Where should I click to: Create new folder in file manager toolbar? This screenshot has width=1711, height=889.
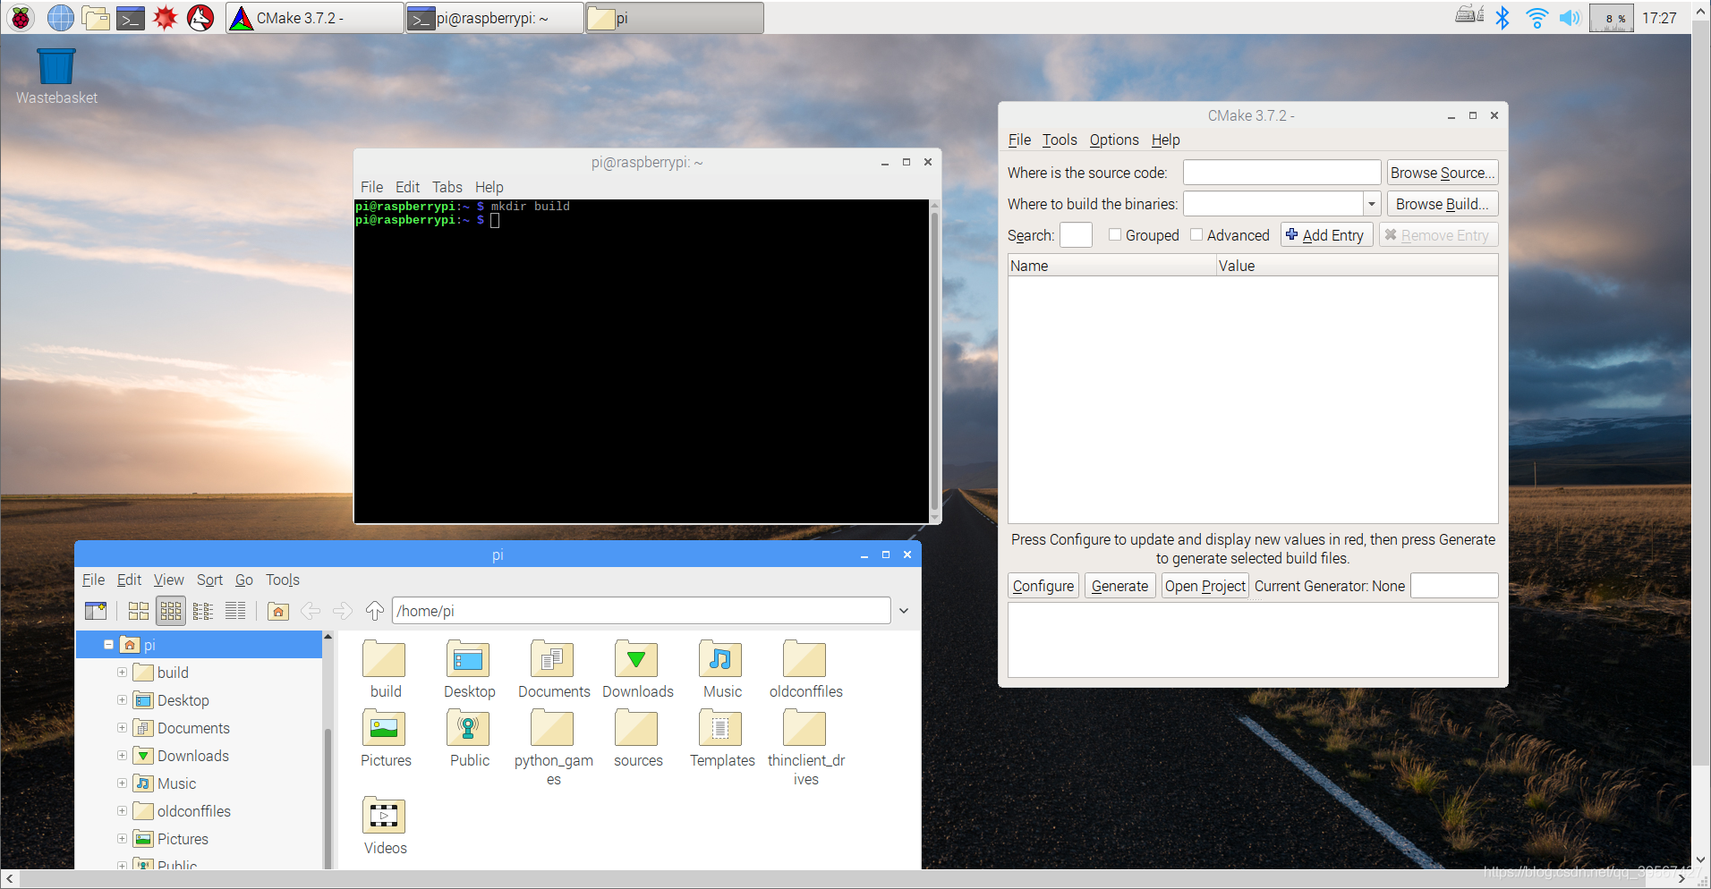pos(96,611)
